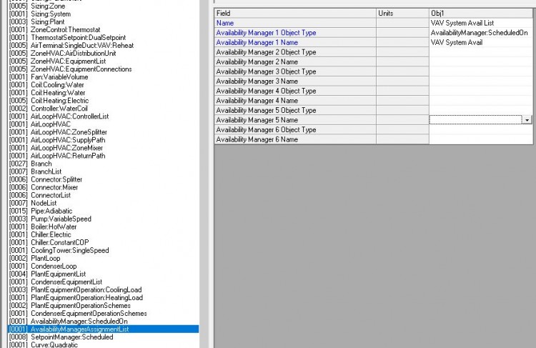Open dropdown arrow in Availability Manager 5 Name cell
Viewport: 536px width, 348px height.
[527, 120]
